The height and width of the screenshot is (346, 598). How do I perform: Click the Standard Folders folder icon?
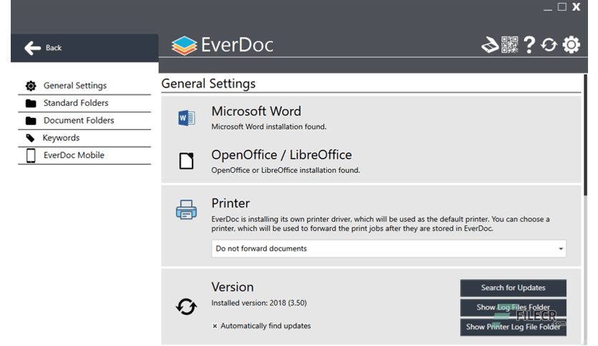point(31,103)
